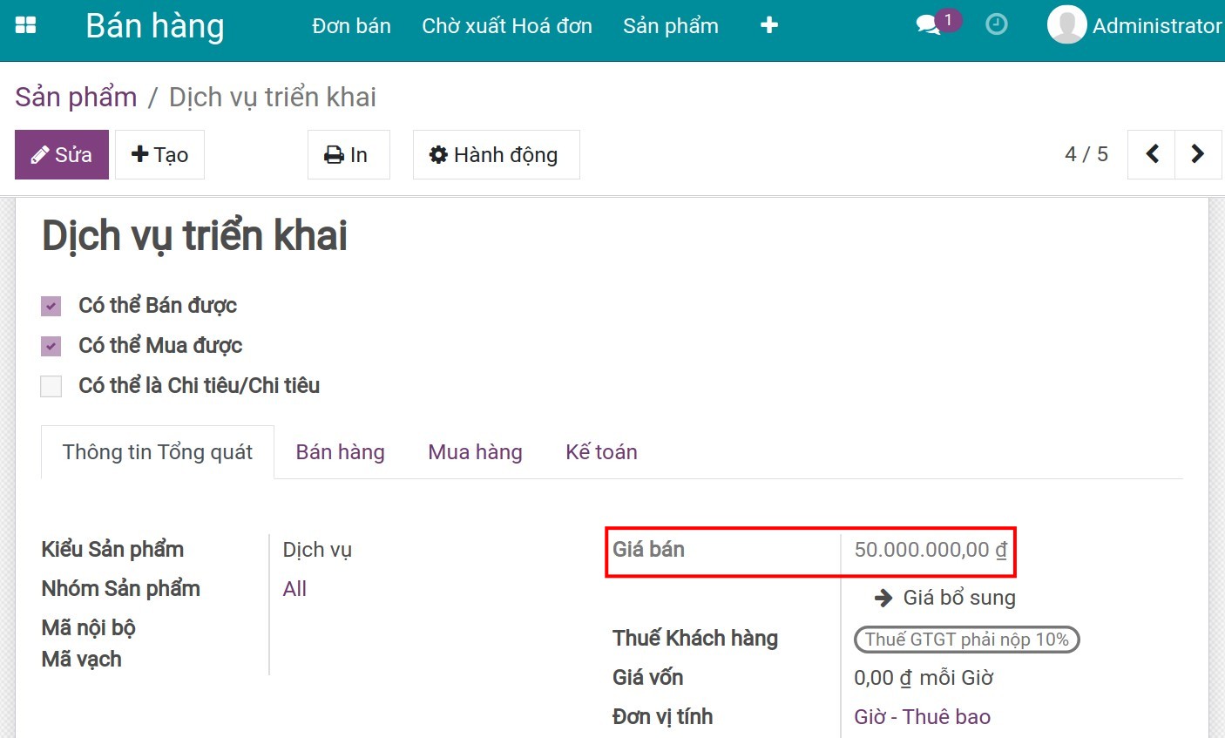Open the activities clock icon
This screenshot has width=1225, height=738.
[x=996, y=24]
